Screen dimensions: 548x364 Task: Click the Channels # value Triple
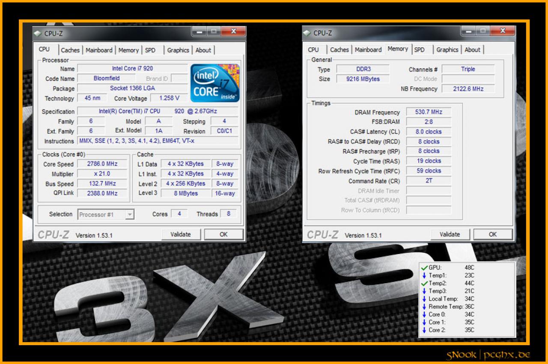click(468, 69)
